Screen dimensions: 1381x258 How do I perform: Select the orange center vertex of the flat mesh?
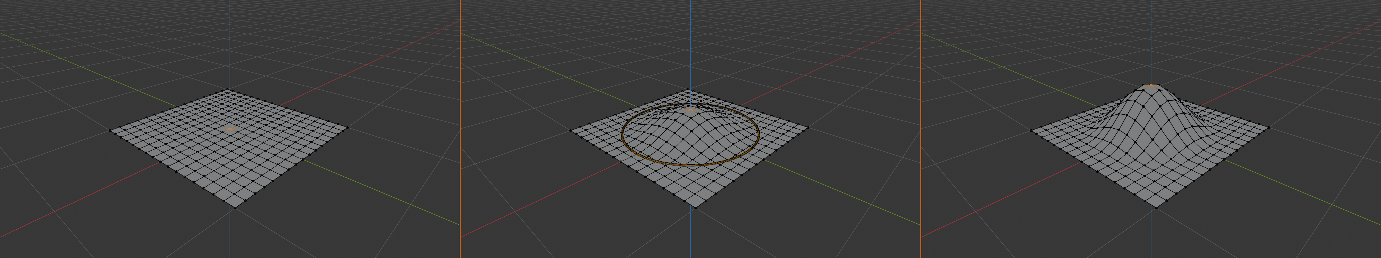tap(230, 129)
